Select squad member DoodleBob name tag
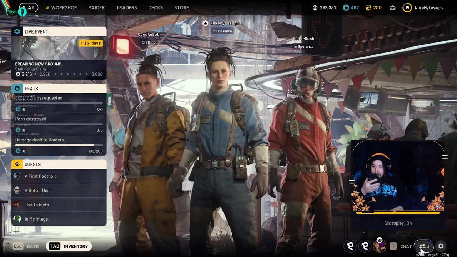The height and width of the screenshot is (257, 457). click(149, 34)
